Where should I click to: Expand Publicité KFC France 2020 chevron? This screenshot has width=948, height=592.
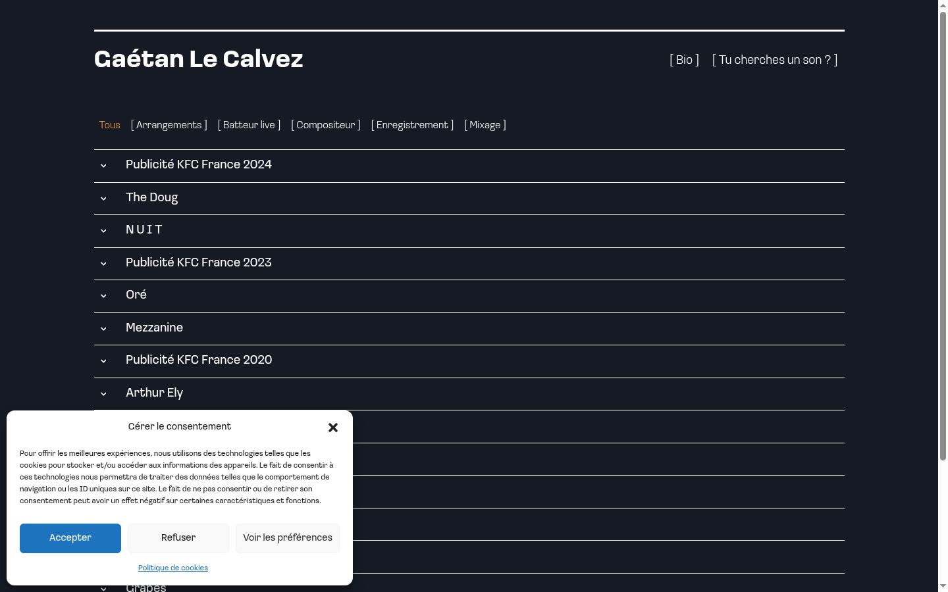103,361
